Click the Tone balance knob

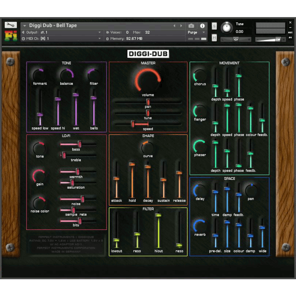click(66, 75)
